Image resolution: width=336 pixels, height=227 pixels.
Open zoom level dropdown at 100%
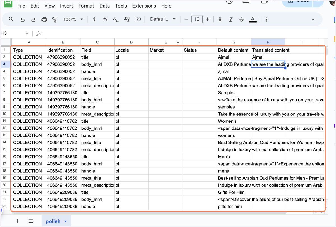pos(73,19)
